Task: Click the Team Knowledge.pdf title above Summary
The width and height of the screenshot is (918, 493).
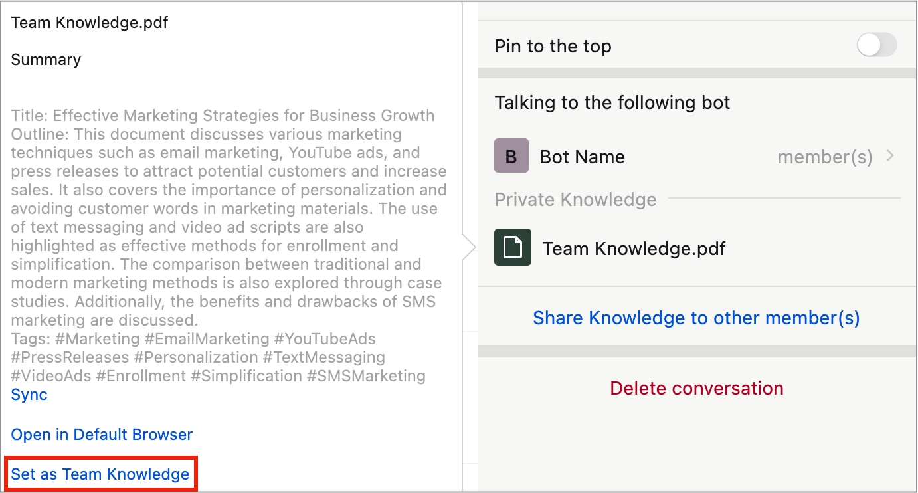Action: (x=90, y=23)
